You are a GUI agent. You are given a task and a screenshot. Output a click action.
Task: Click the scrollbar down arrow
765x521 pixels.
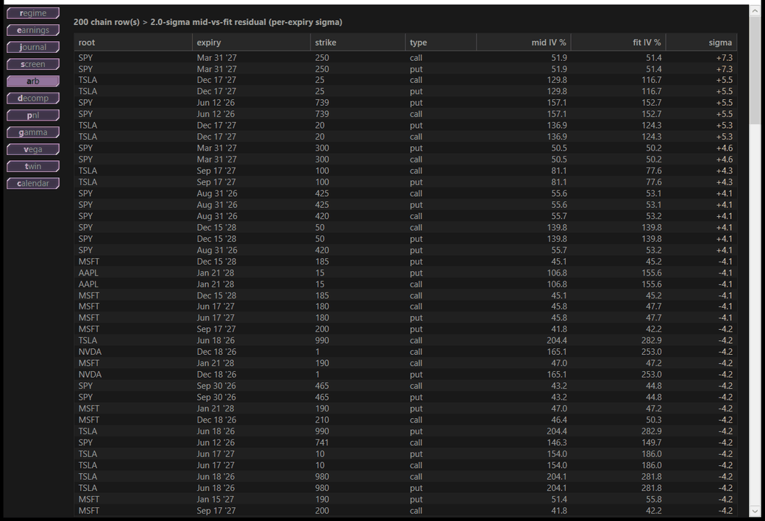(755, 511)
